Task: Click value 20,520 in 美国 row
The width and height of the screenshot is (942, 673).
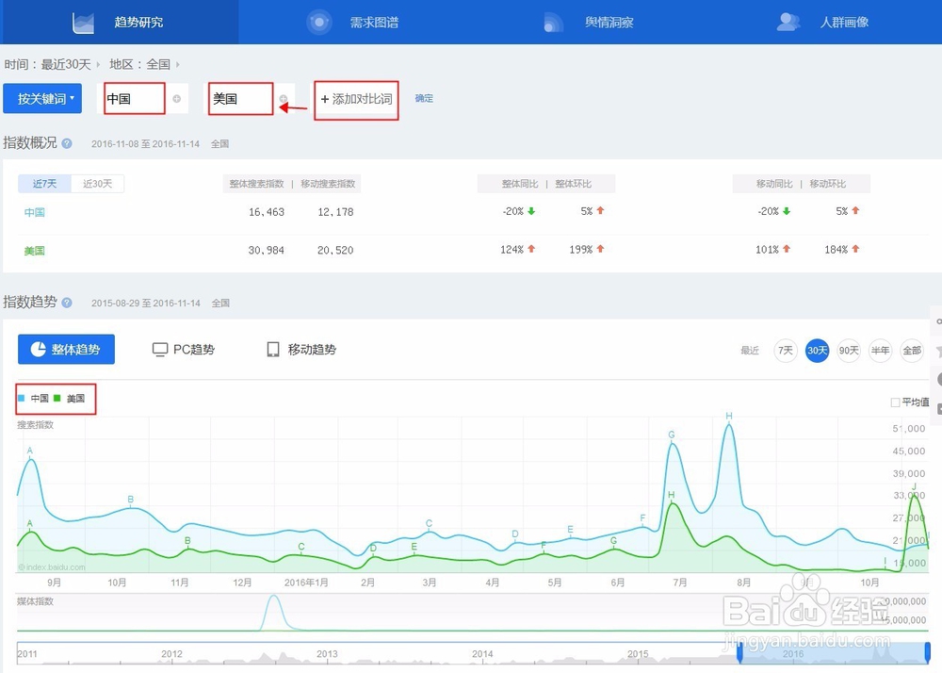Action: click(x=335, y=250)
